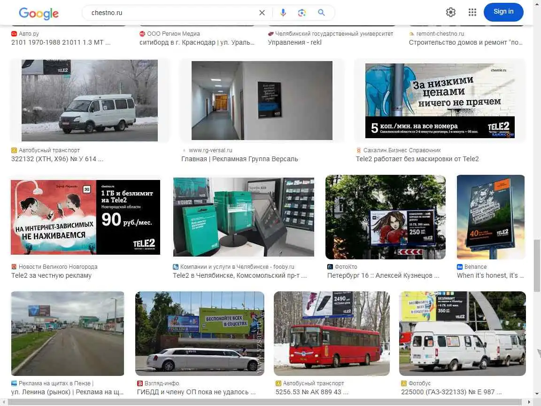The width and height of the screenshot is (541, 406).
Task: Open link 'Tele2 в Челябинске, Комсомольский пр-т'
Action: (x=240, y=275)
